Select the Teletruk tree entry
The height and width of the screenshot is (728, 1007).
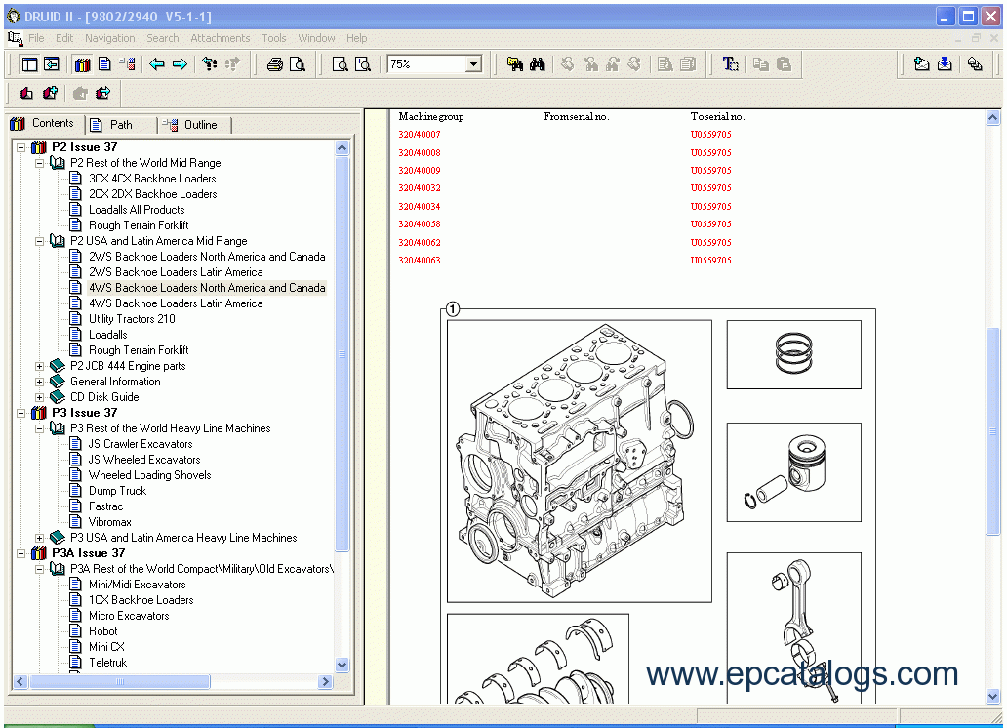pos(108,663)
